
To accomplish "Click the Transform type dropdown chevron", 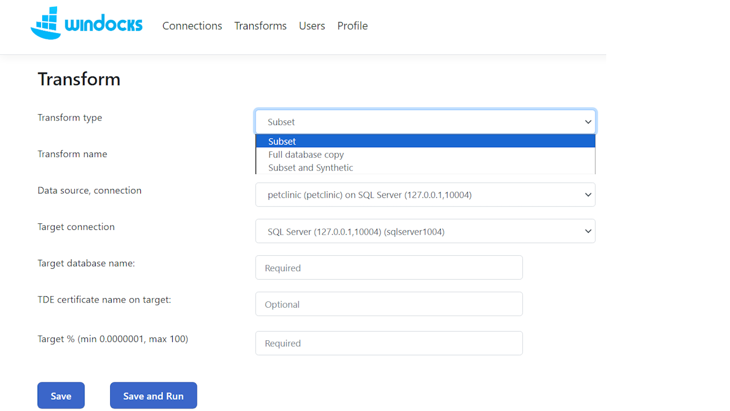I will click(x=588, y=122).
